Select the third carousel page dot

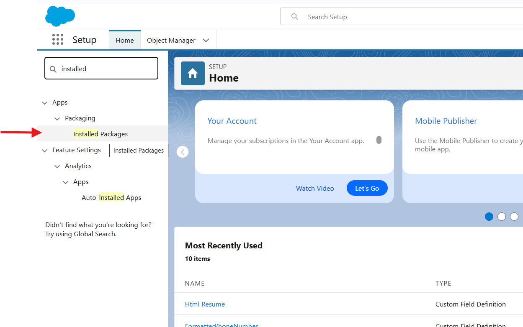(514, 217)
